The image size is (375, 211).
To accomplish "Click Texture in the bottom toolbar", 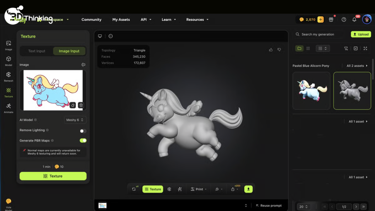I will [x=153, y=189].
